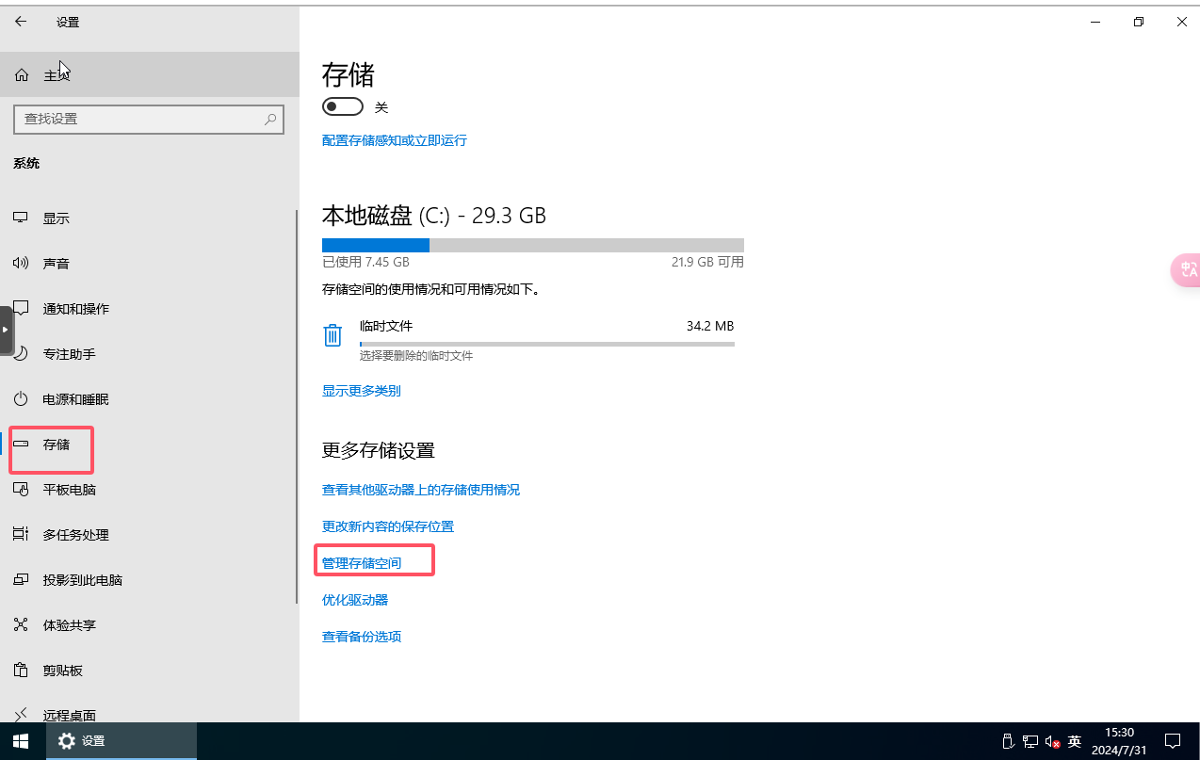Click the Shared experiences (体验共享) icon
The image size is (1200, 760).
21,625
